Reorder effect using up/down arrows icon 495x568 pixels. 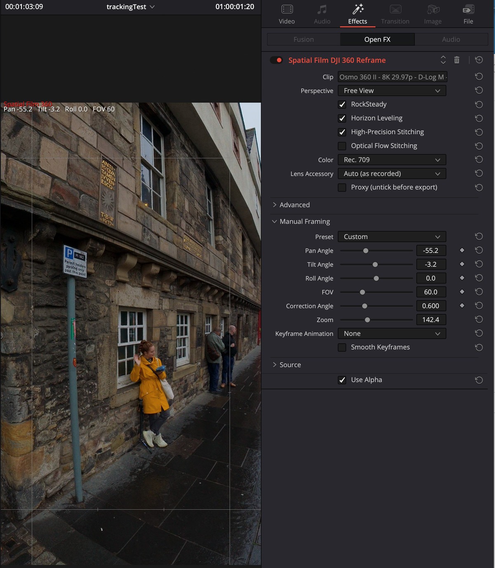(443, 60)
